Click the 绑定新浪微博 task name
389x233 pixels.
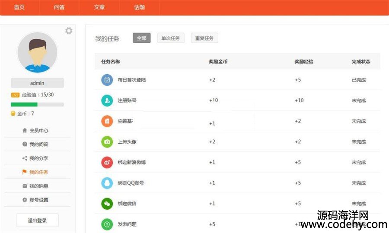point(132,162)
